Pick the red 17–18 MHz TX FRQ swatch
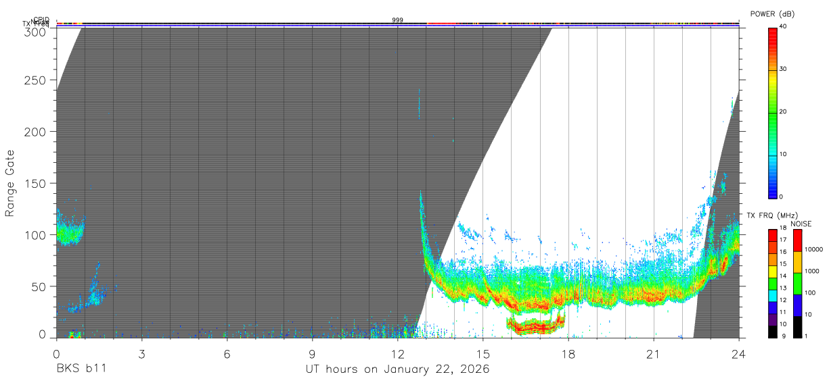831x383 pixels. (773, 235)
